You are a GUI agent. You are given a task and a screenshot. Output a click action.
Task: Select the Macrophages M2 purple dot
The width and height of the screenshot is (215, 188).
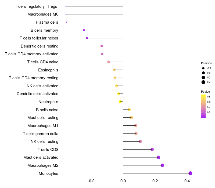162,165
